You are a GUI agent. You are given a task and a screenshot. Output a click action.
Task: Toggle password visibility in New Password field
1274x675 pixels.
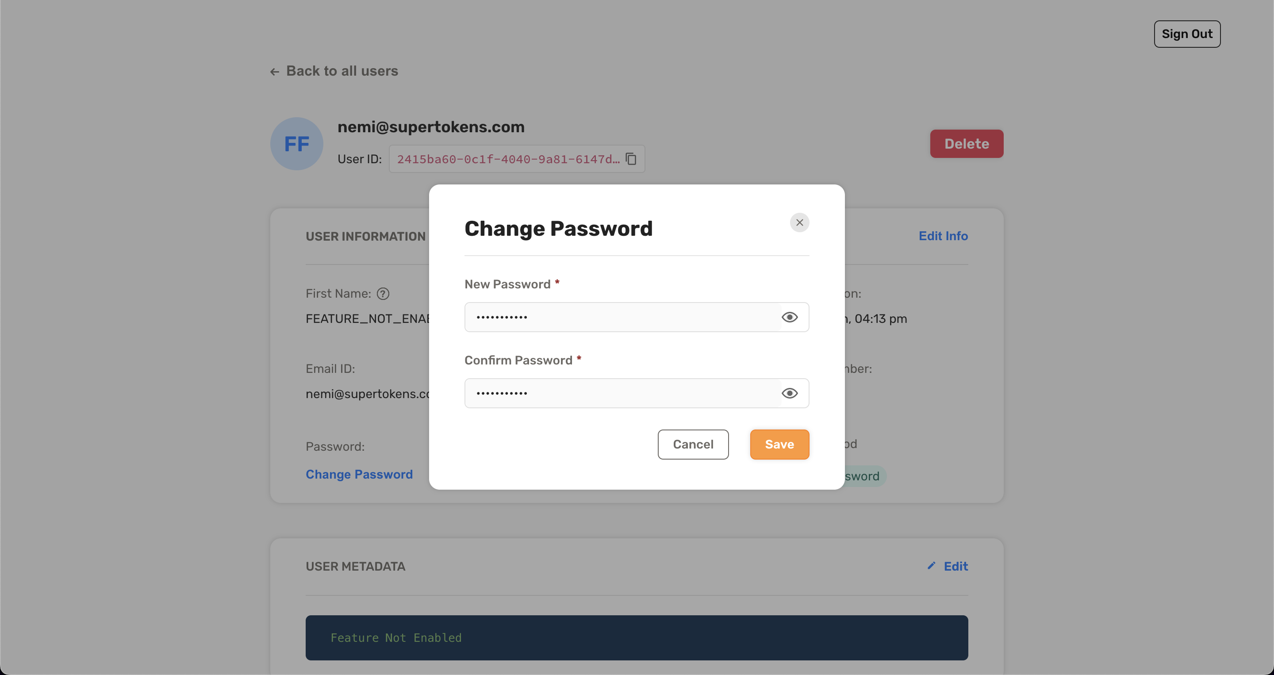pos(790,317)
